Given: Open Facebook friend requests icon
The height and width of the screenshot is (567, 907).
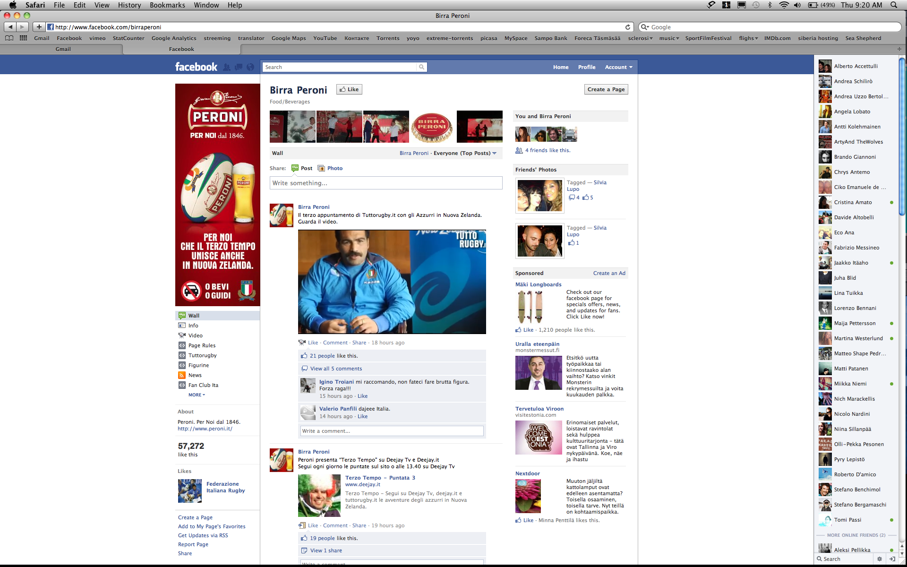Looking at the screenshot, I should click(227, 67).
